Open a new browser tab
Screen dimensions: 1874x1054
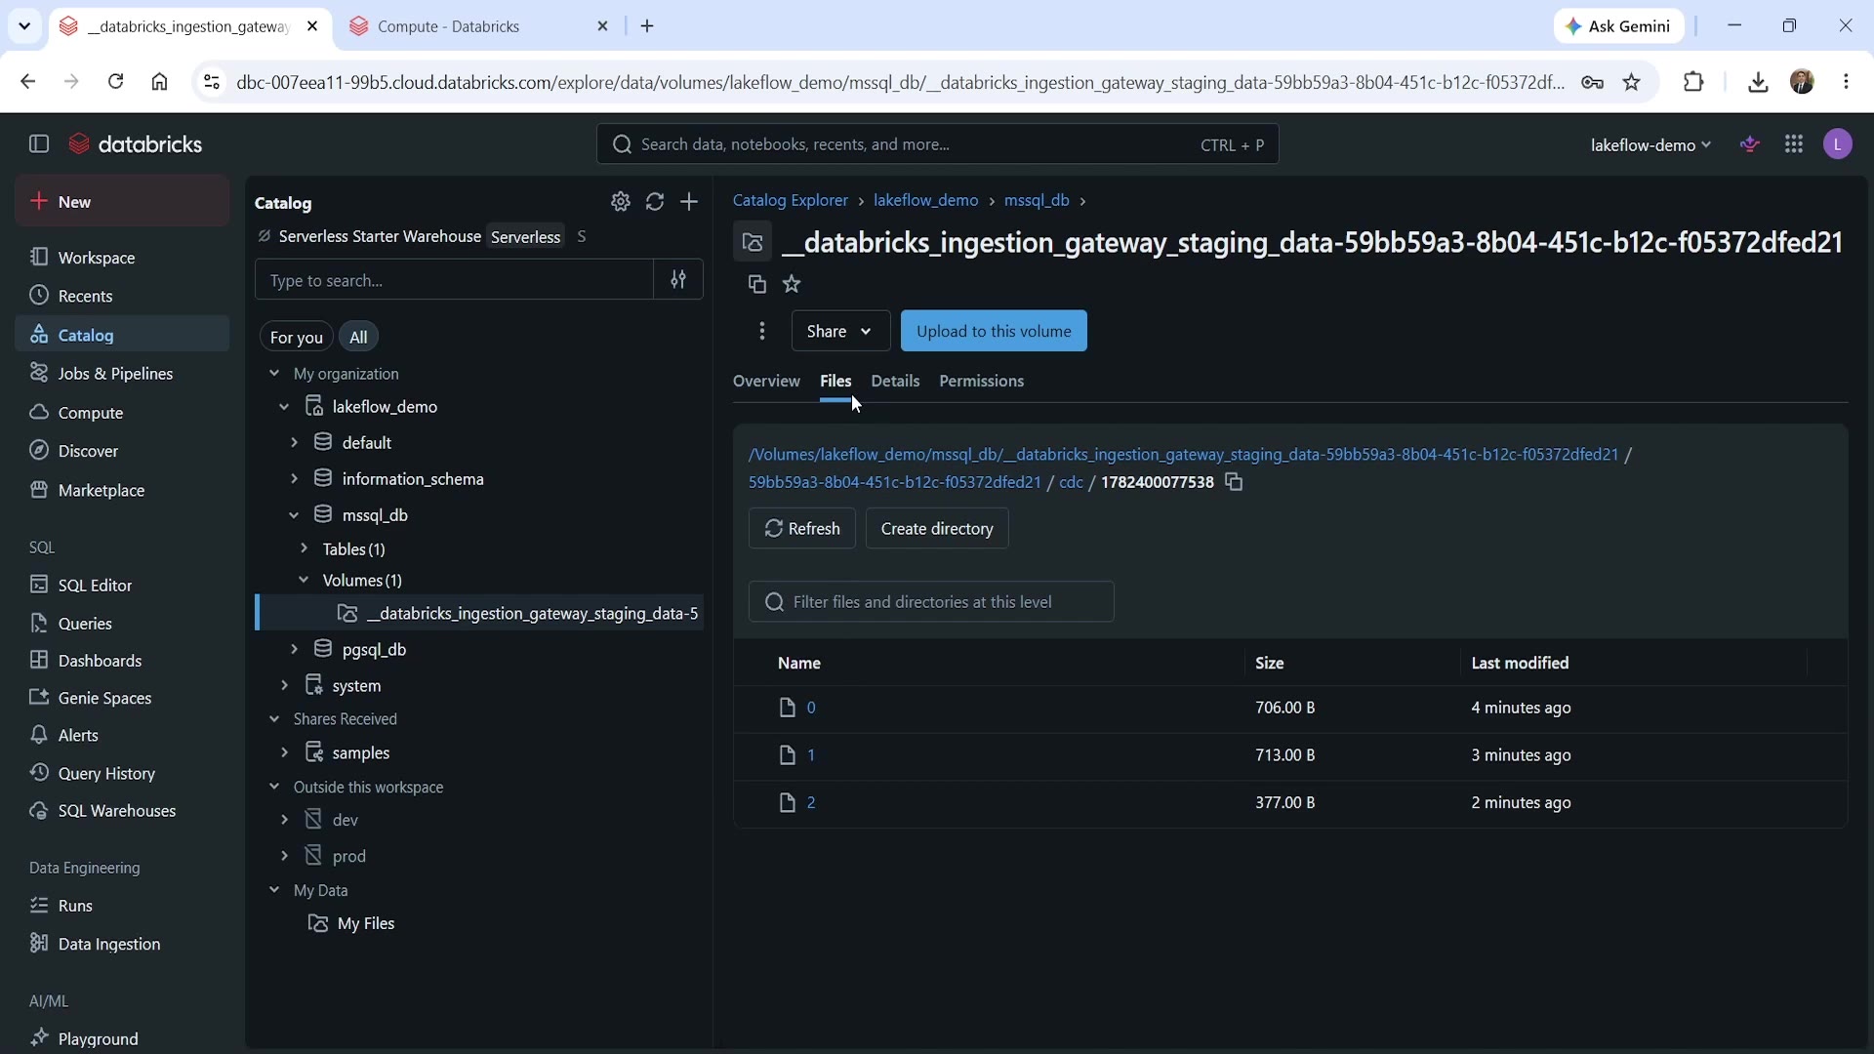pos(647,26)
